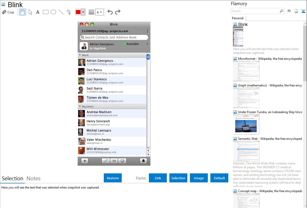The height and width of the screenshot is (208, 307).
Task: Click the Paste Selection button
Action: tap(178, 178)
